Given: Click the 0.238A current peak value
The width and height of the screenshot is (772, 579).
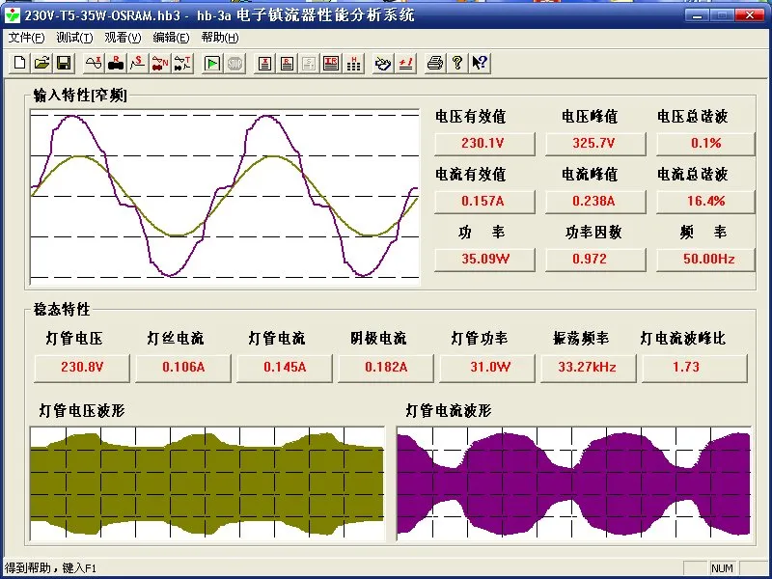Looking at the screenshot, I should pyautogui.click(x=595, y=201).
